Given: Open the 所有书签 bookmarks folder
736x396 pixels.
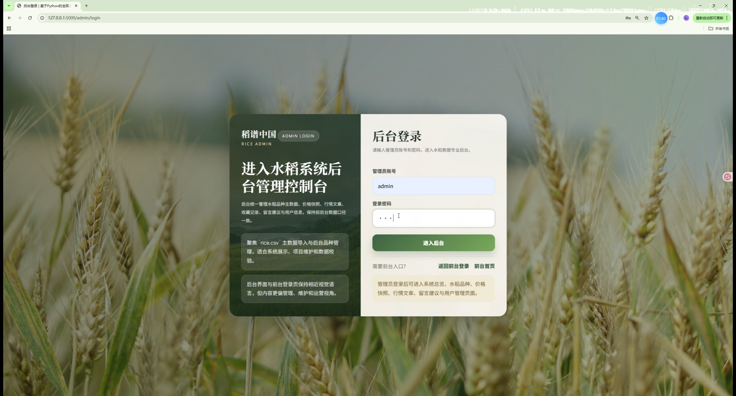Looking at the screenshot, I should click(x=719, y=28).
